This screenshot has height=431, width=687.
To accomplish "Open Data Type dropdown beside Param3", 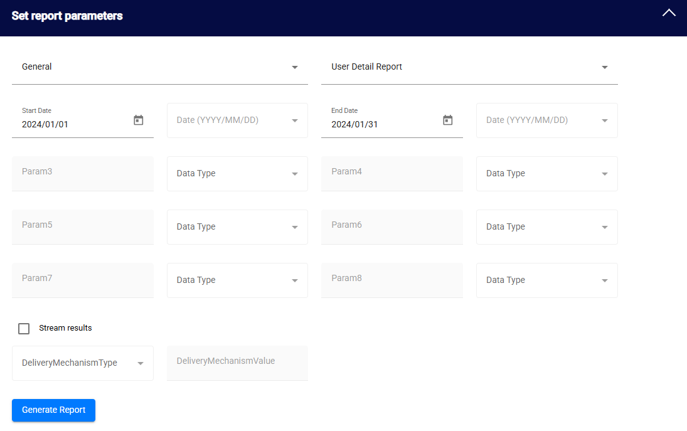I will [x=238, y=174].
